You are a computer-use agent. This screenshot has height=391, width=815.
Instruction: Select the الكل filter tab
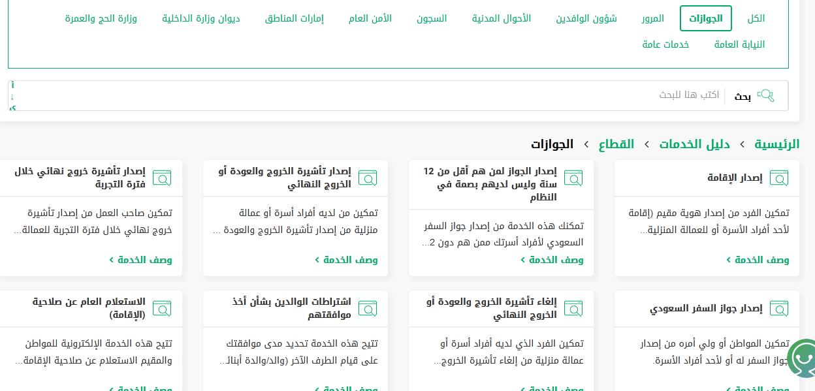tap(756, 18)
